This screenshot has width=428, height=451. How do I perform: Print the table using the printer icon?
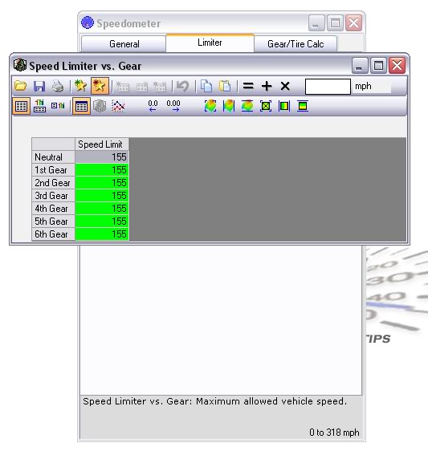[x=58, y=86]
